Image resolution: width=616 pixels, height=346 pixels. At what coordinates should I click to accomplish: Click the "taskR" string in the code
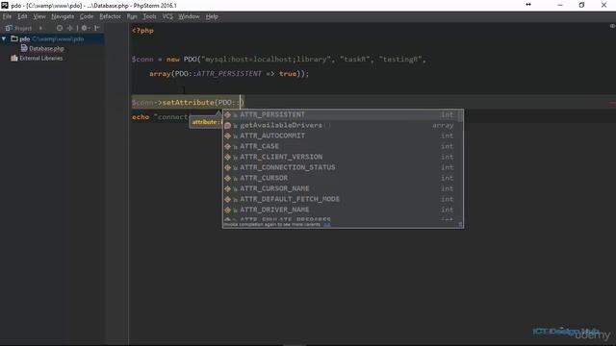355,60
